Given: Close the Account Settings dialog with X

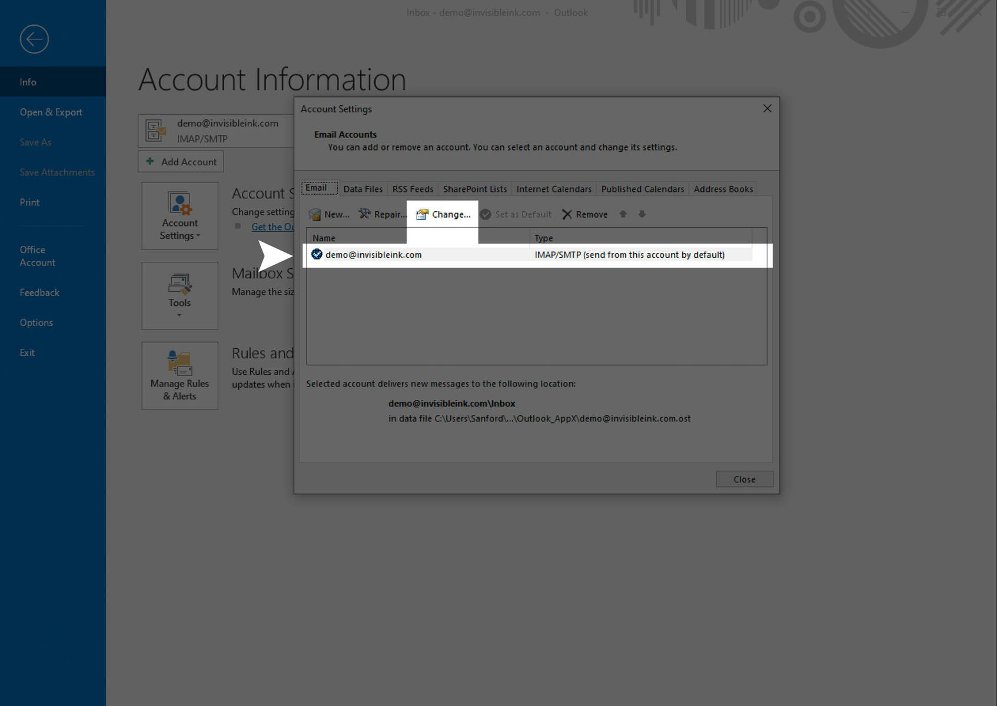Looking at the screenshot, I should pyautogui.click(x=767, y=108).
